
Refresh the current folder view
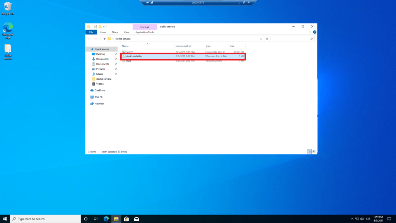pyautogui.click(x=267, y=39)
